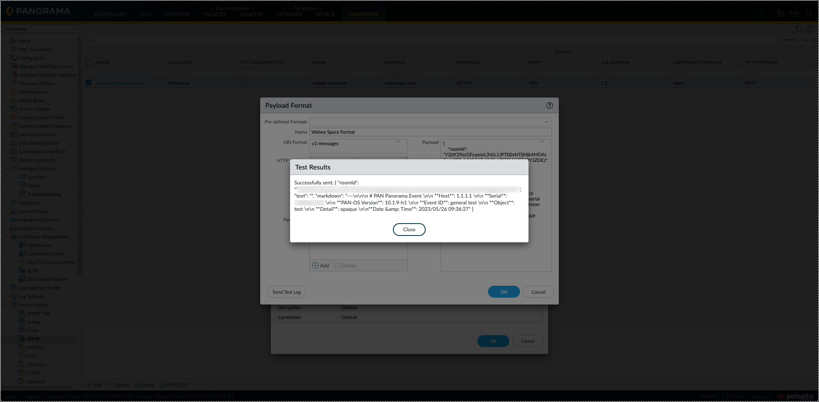Image resolution: width=819 pixels, height=402 pixels.
Task: Uncheck the webex-alert-space-test row checkbox
Action: coord(88,83)
